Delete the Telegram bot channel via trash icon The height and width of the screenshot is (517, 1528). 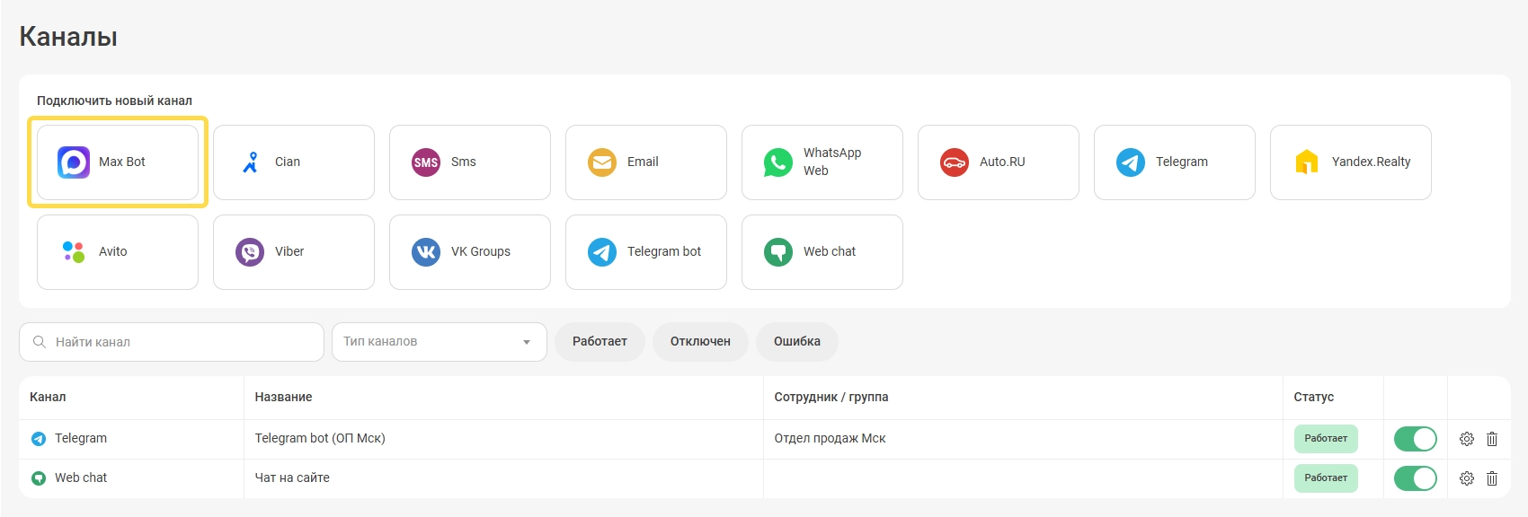pyautogui.click(x=1492, y=439)
